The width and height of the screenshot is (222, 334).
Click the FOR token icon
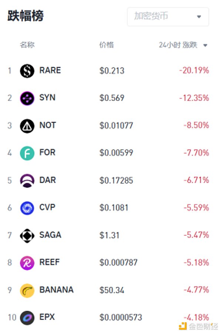click(27, 153)
